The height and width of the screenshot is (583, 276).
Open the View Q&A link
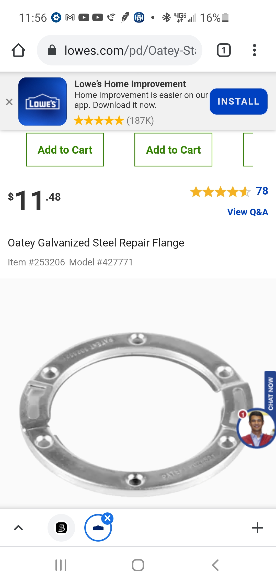pyautogui.click(x=248, y=212)
